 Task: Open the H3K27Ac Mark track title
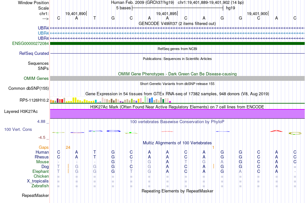[177, 107]
